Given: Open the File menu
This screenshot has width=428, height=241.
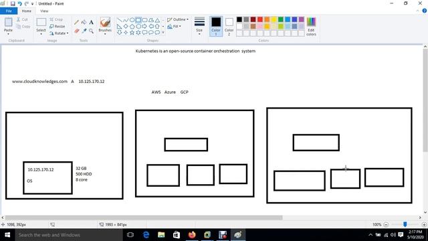Looking at the screenshot, I should coord(9,11).
